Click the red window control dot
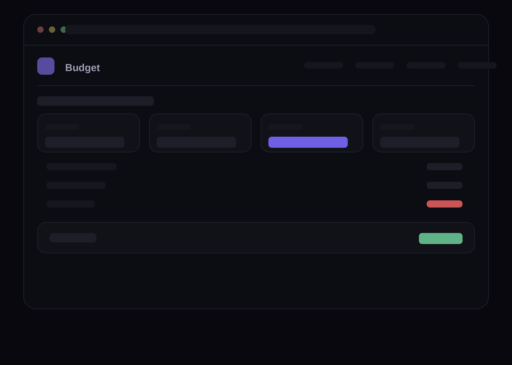The height and width of the screenshot is (365, 512). click(40, 30)
